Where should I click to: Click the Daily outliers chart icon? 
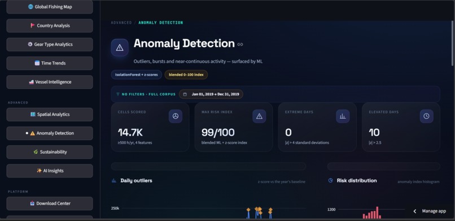114,181
